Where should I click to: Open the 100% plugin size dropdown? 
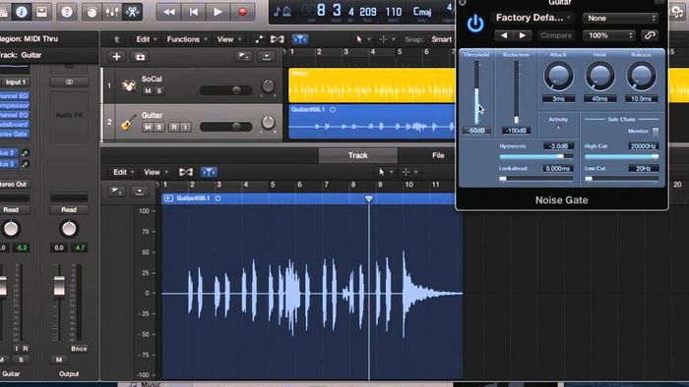pos(609,35)
